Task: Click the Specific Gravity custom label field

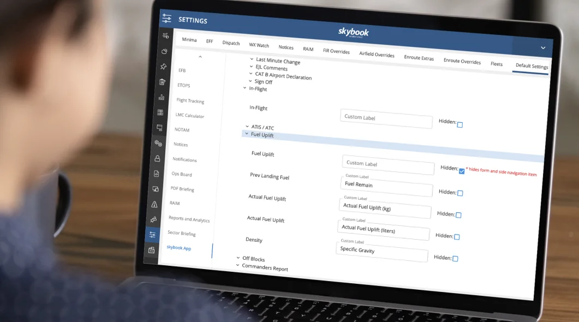Action: [382, 251]
